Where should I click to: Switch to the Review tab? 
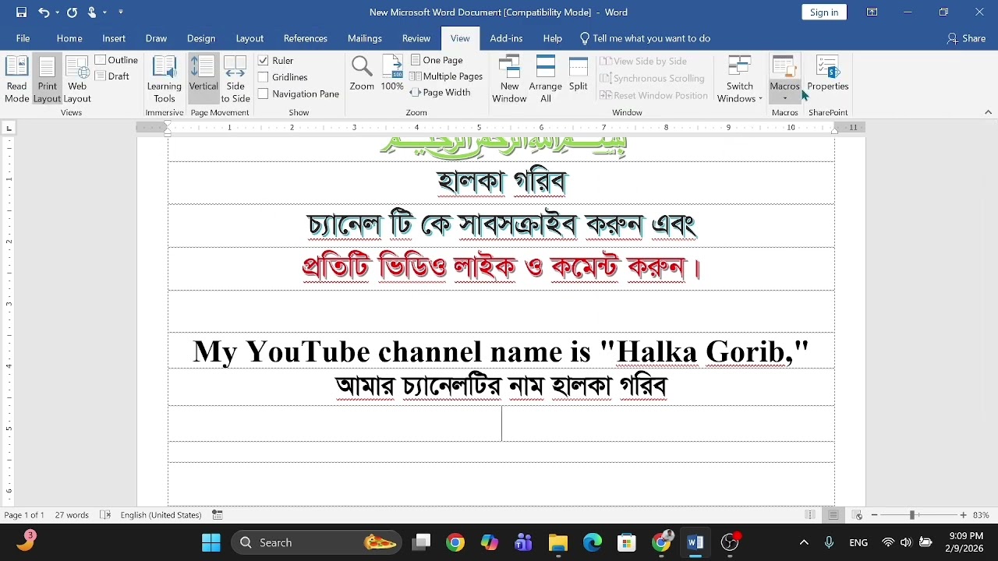pos(416,38)
